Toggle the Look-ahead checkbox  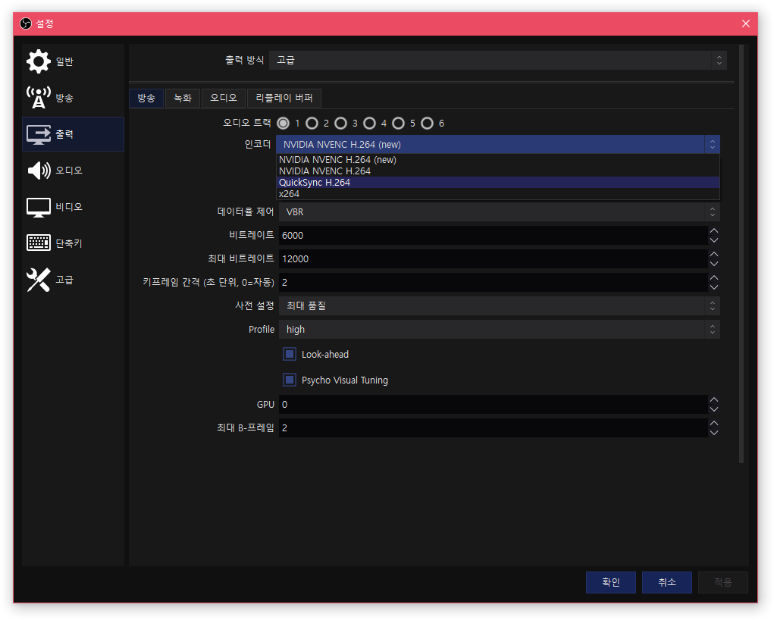click(290, 354)
